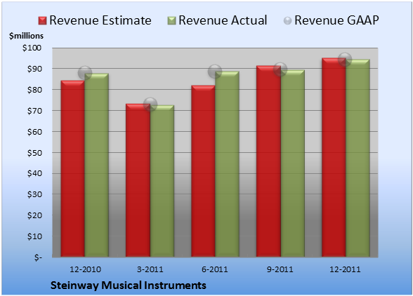Click the GAAP marker above 12-2010
This screenshot has width=413, height=296.
pos(85,73)
